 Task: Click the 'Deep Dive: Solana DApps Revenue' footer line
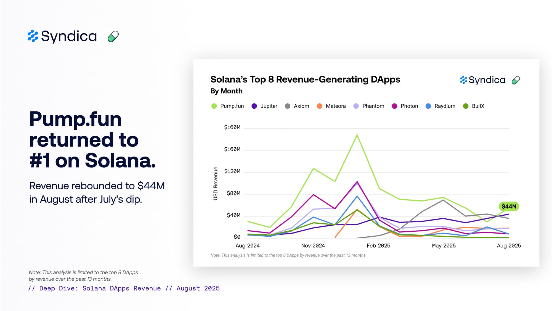[x=124, y=288]
